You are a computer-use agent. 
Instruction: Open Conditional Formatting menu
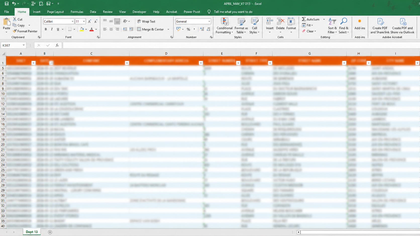point(225,26)
